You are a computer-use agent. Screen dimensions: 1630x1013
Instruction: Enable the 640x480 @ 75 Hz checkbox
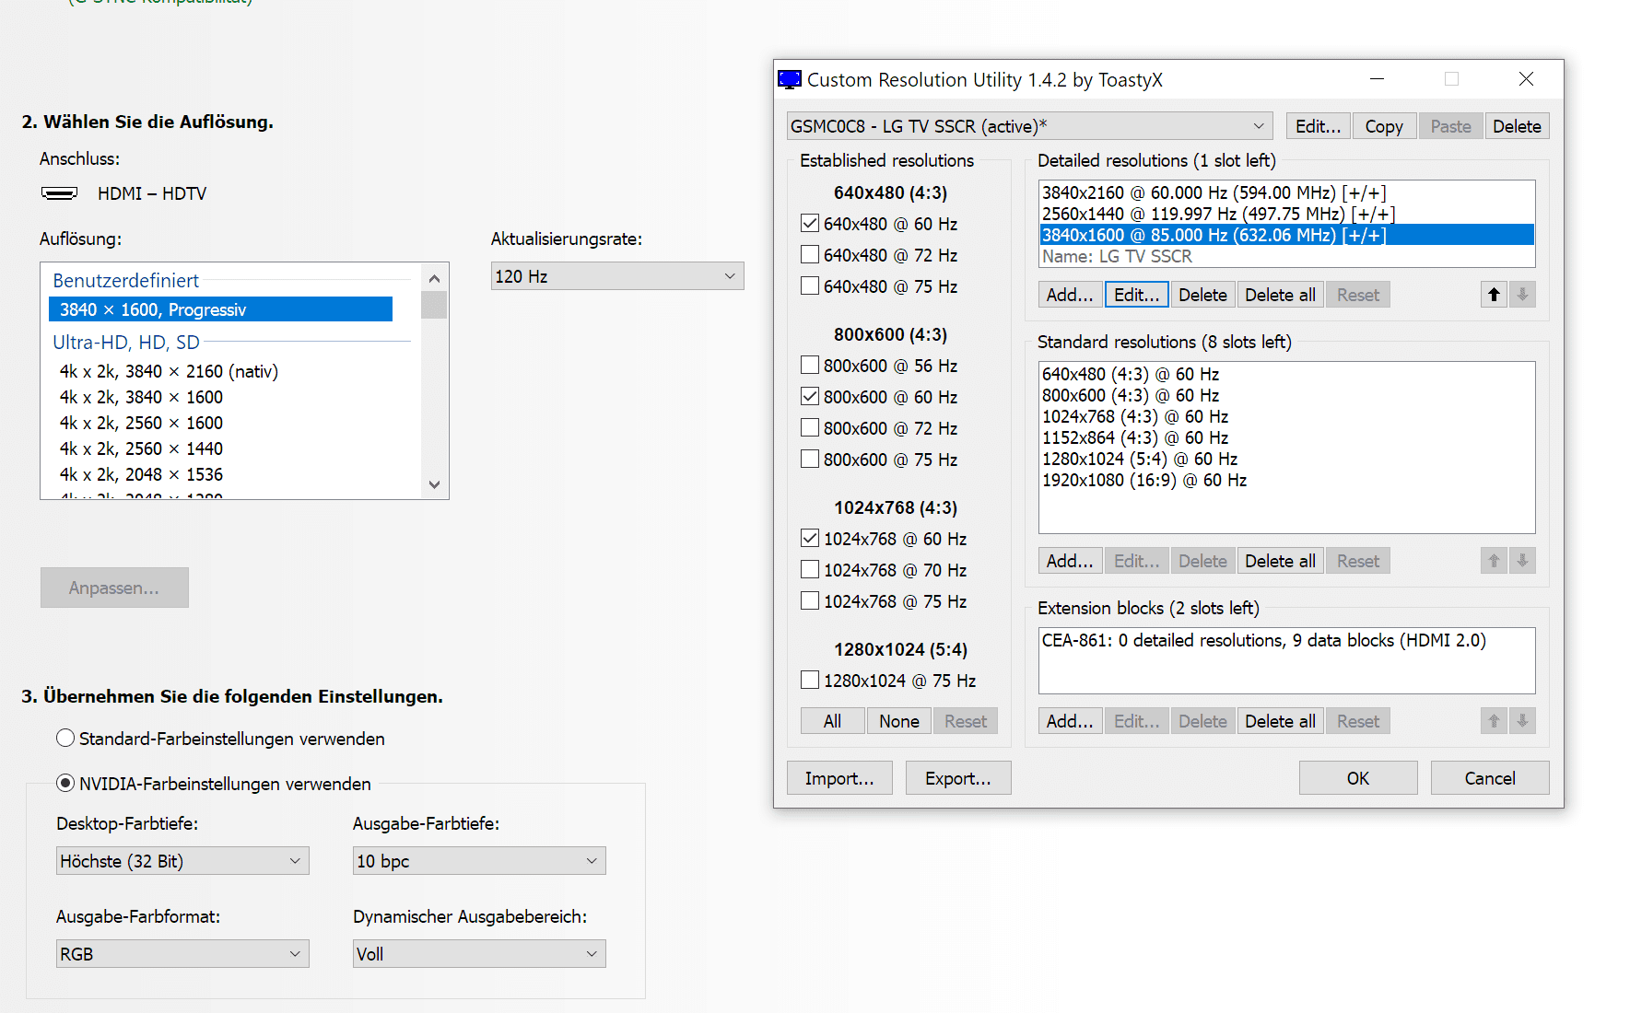click(810, 286)
